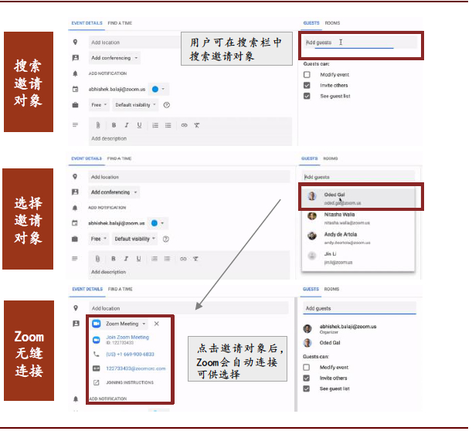Click Underline icon in 搜索邀请对象 screenshot
The image size is (472, 431).
click(139, 125)
